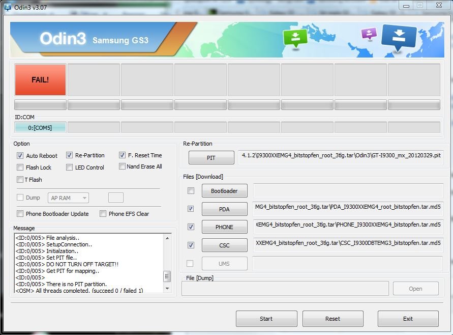453x335 pixels.
Task: Check the Nand Erase All option
Action: (122, 166)
